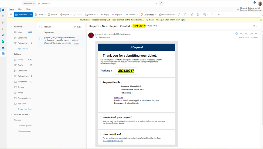Toggle the hamburger navigation pane icon

11,15
